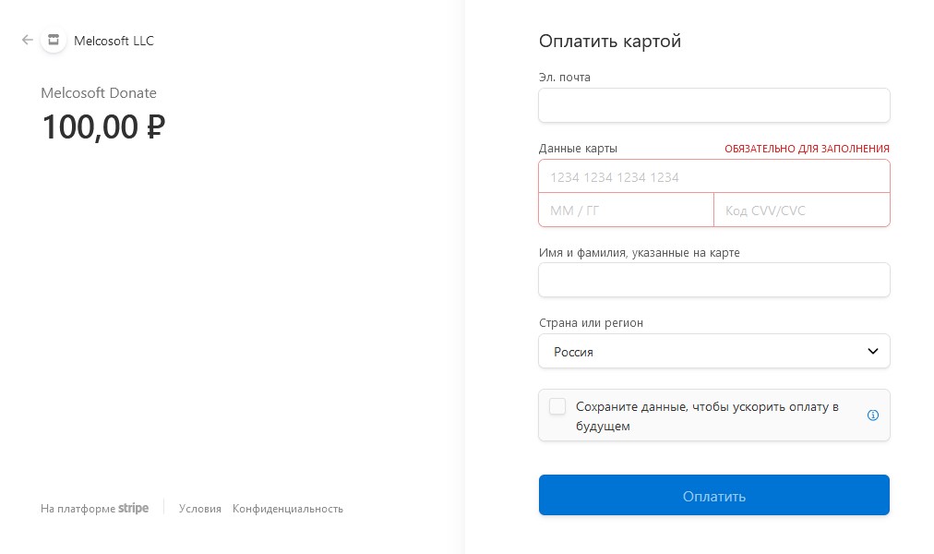The width and height of the screenshot is (934, 554).
Task: Click the Melcosoft Donate product title
Action: (99, 93)
